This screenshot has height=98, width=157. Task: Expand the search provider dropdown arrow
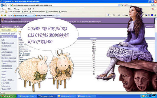coord(155,5)
